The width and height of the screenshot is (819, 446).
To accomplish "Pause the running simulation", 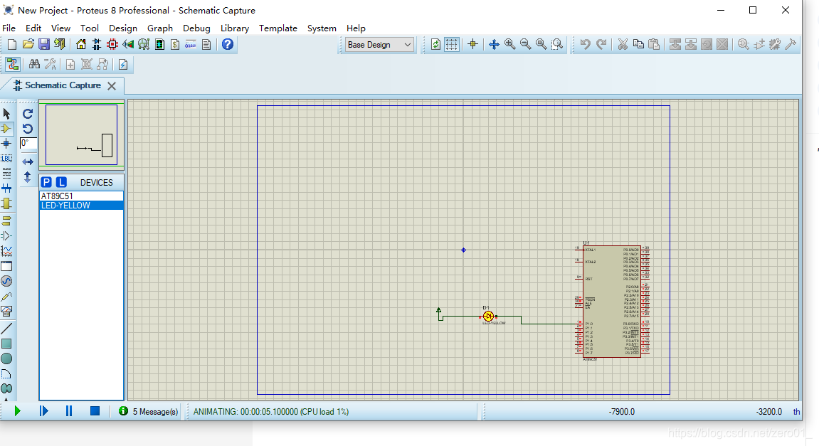I will pyautogui.click(x=69, y=411).
